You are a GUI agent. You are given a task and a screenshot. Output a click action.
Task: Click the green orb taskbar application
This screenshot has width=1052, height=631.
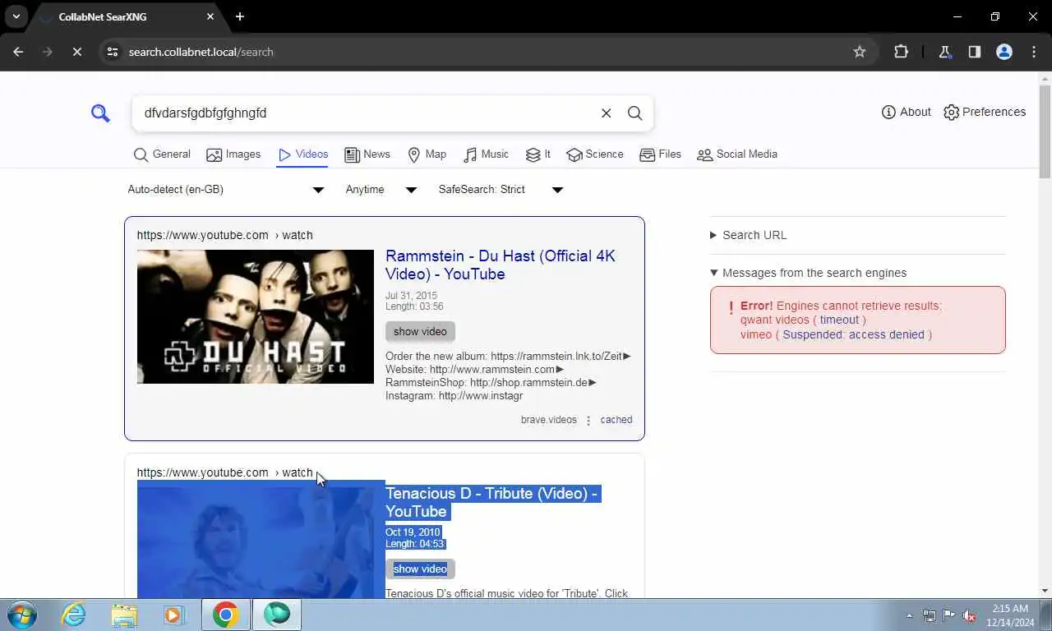[277, 615]
